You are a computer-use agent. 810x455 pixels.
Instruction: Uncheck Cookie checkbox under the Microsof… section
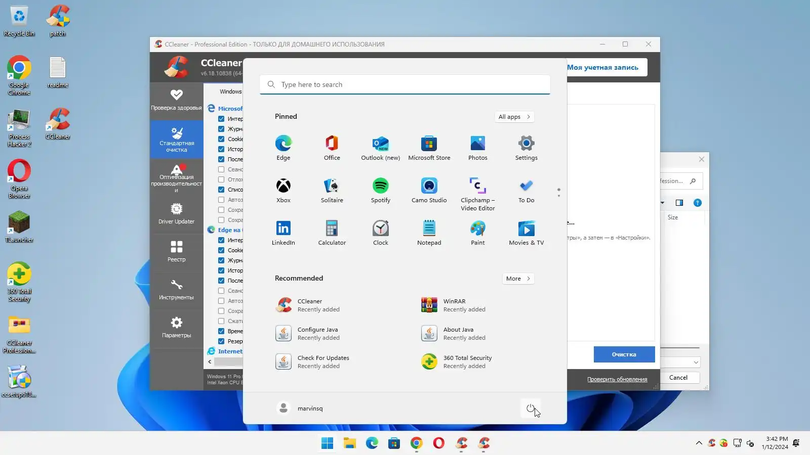[221, 139]
